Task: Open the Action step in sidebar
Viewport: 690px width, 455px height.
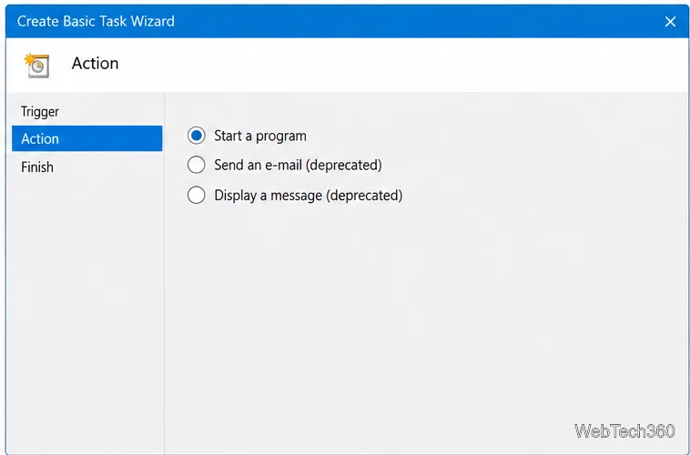Action: (87, 138)
